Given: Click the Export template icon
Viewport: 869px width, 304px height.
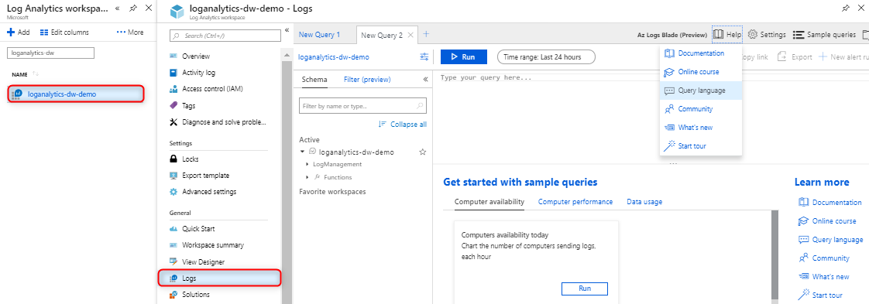Looking at the screenshot, I should point(173,176).
